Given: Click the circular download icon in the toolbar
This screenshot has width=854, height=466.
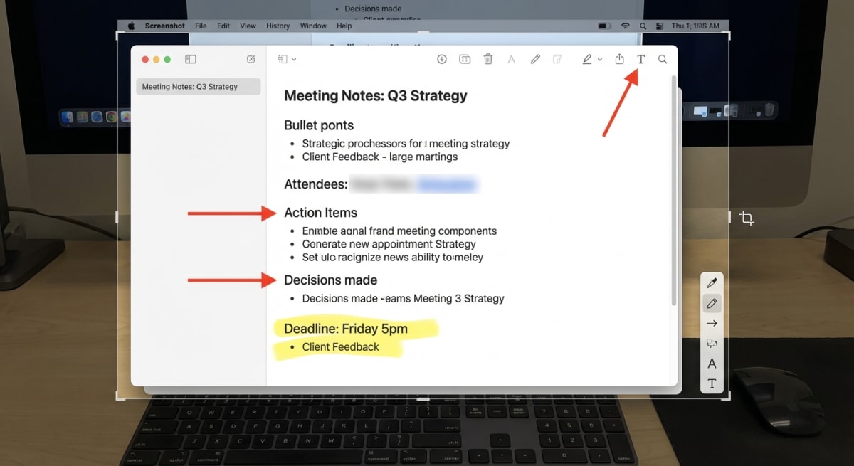Looking at the screenshot, I should [442, 59].
